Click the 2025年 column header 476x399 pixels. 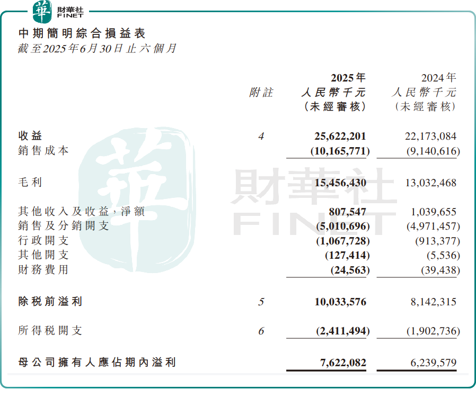pyautogui.click(x=348, y=78)
